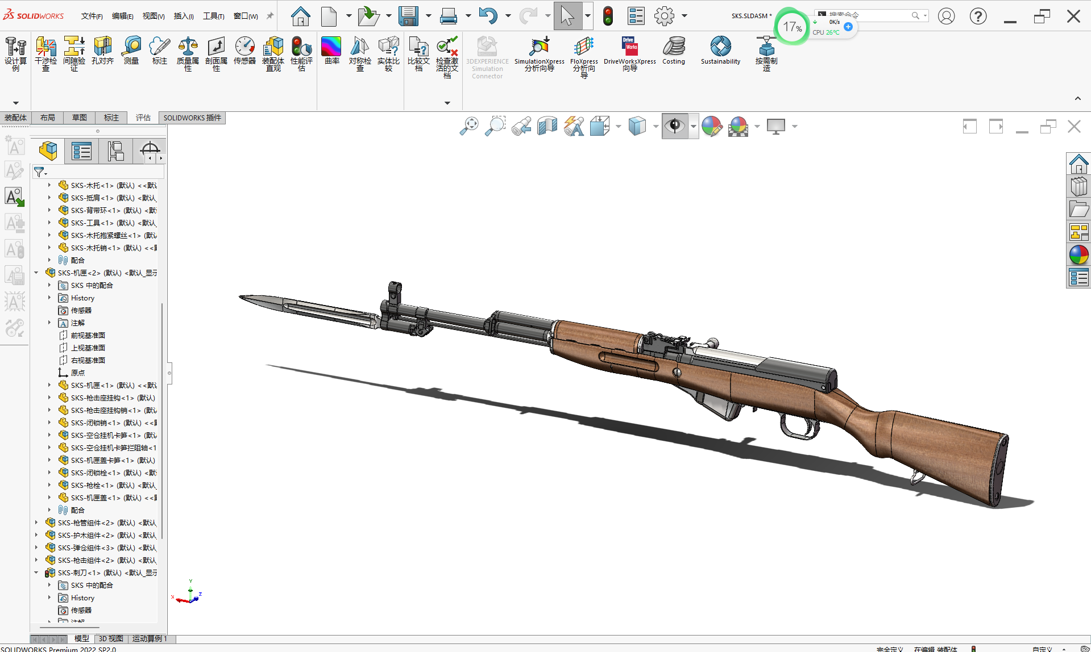Open 文件(F) menu
1091x652 pixels.
pyautogui.click(x=92, y=16)
